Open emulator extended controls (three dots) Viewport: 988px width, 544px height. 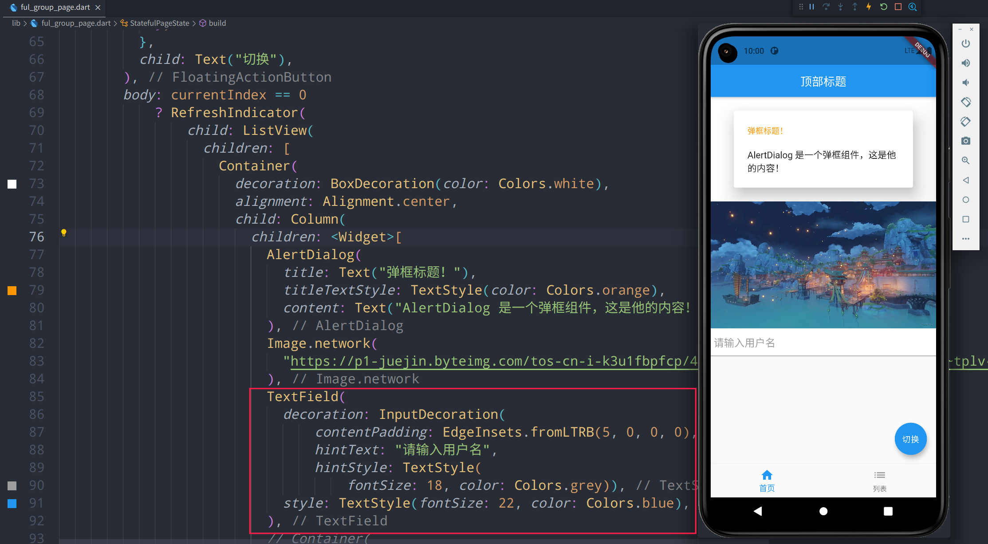tap(966, 239)
